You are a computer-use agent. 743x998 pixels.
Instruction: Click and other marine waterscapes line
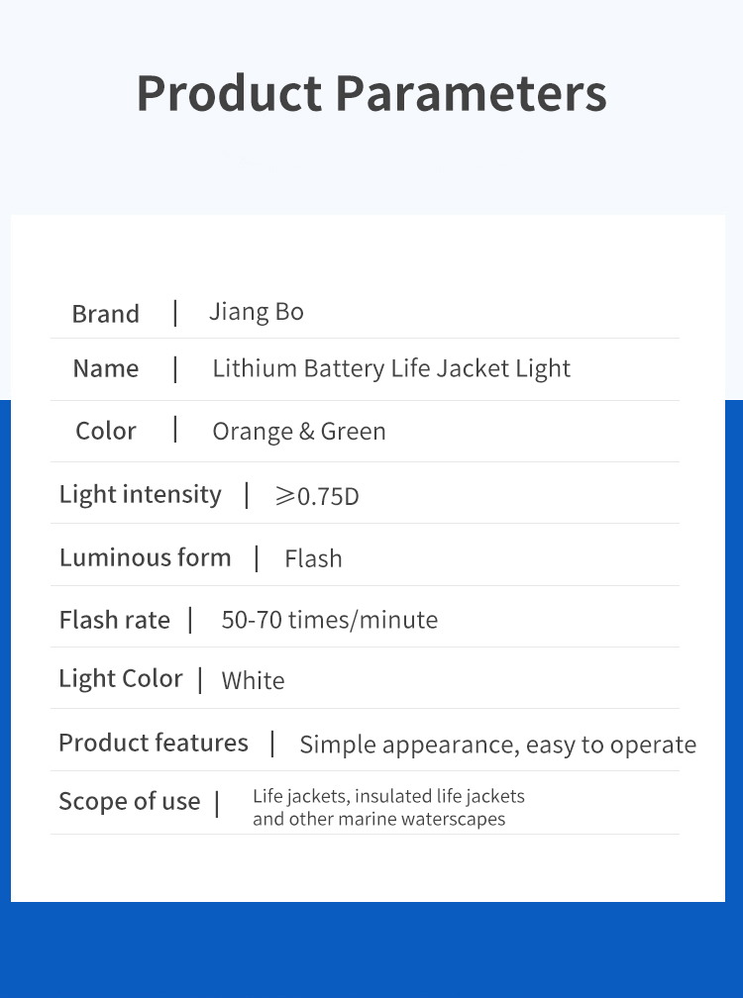coord(378,819)
